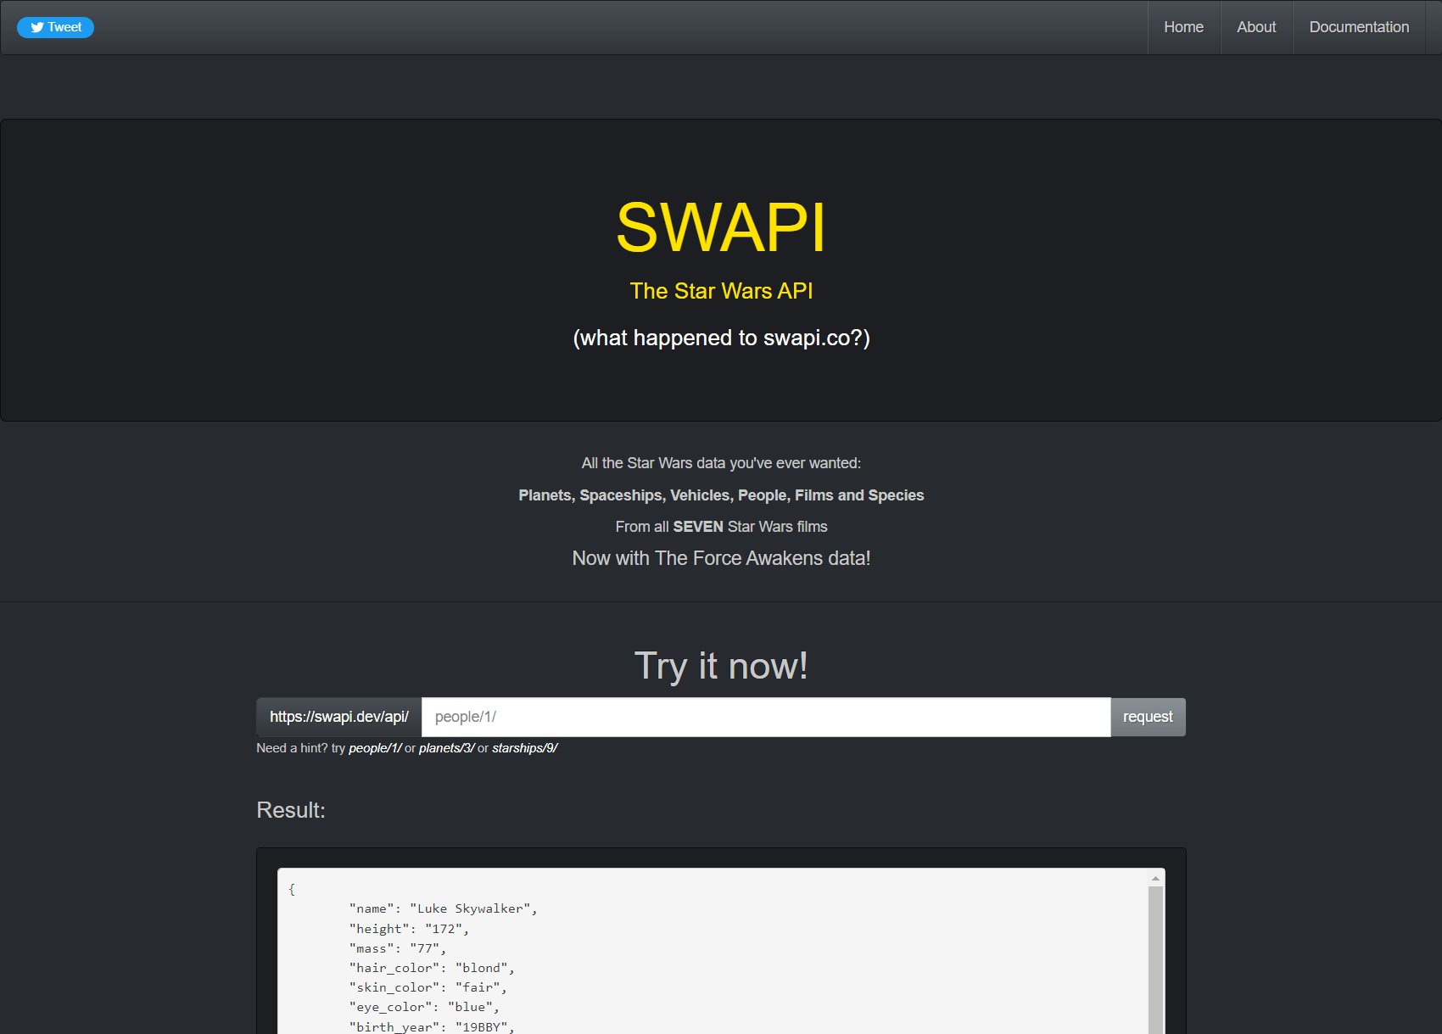Screen dimensions: 1442x1034
Task: Go to the About page
Action: [x=1256, y=27]
